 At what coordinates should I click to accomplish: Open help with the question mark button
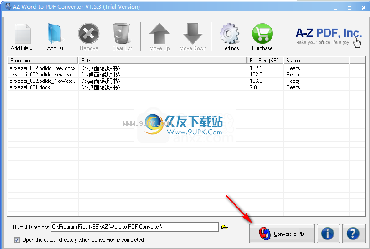(x=353, y=234)
